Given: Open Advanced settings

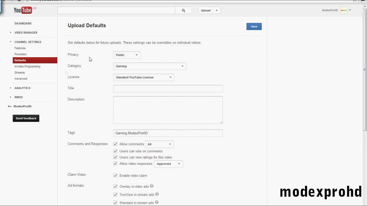Looking at the screenshot, I should 21,79.
